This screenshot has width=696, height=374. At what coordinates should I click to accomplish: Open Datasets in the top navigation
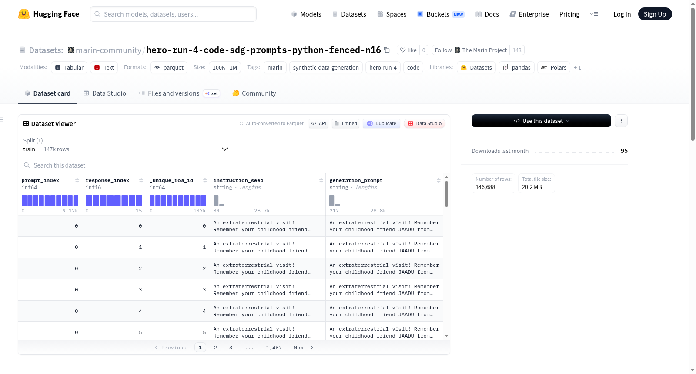[x=349, y=14]
